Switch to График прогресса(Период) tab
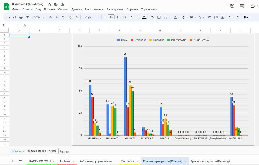 [x=210, y=161]
